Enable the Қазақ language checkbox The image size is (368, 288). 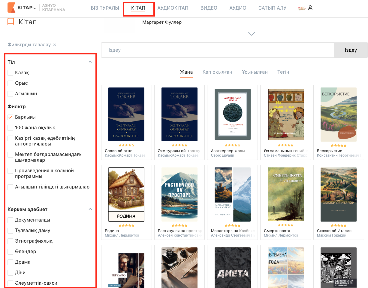pos(11,73)
